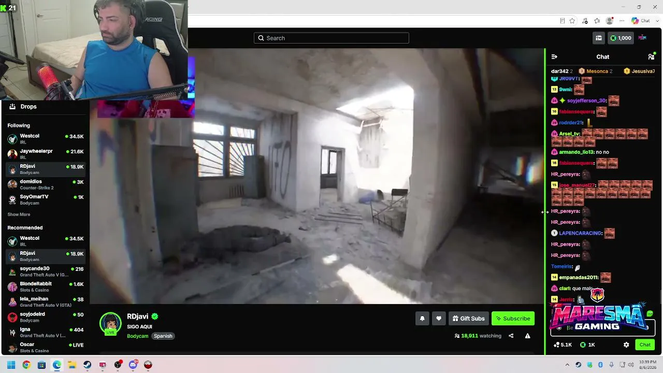The width and height of the screenshot is (663, 373).
Task: Open the Copilot Chat button in Edge
Action: 641,21
